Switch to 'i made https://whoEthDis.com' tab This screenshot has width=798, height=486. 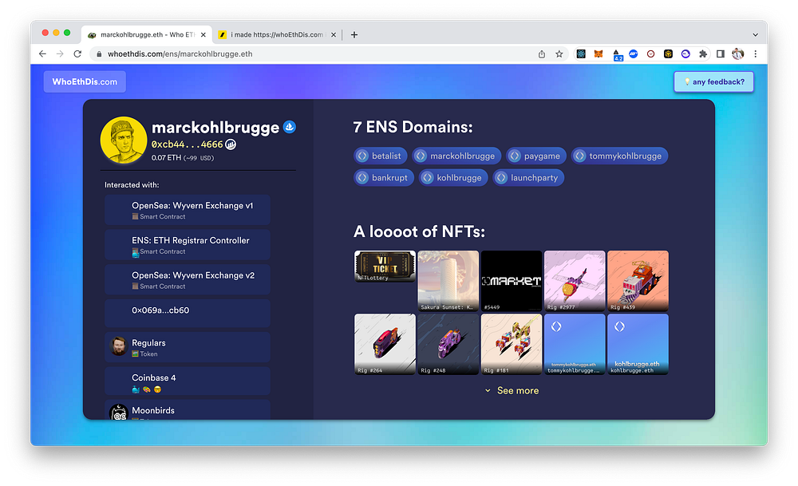[276, 34]
